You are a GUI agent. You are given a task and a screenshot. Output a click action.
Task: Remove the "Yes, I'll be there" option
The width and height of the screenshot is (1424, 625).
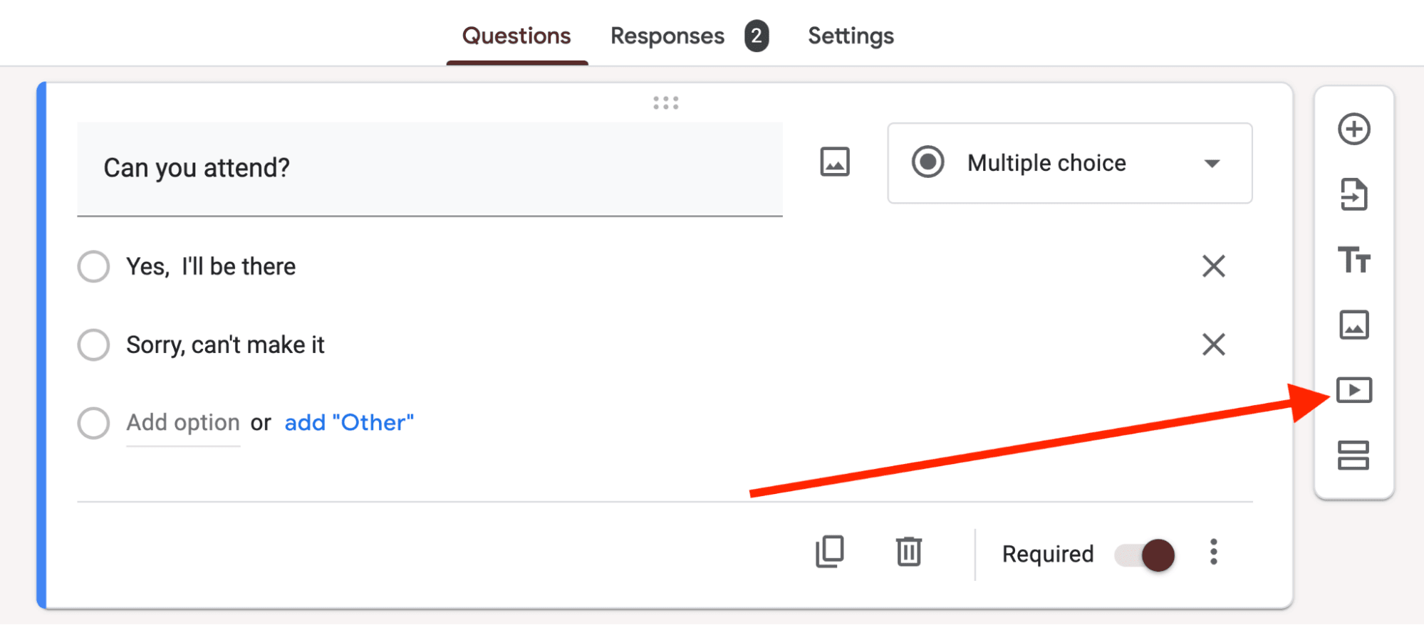click(1213, 266)
